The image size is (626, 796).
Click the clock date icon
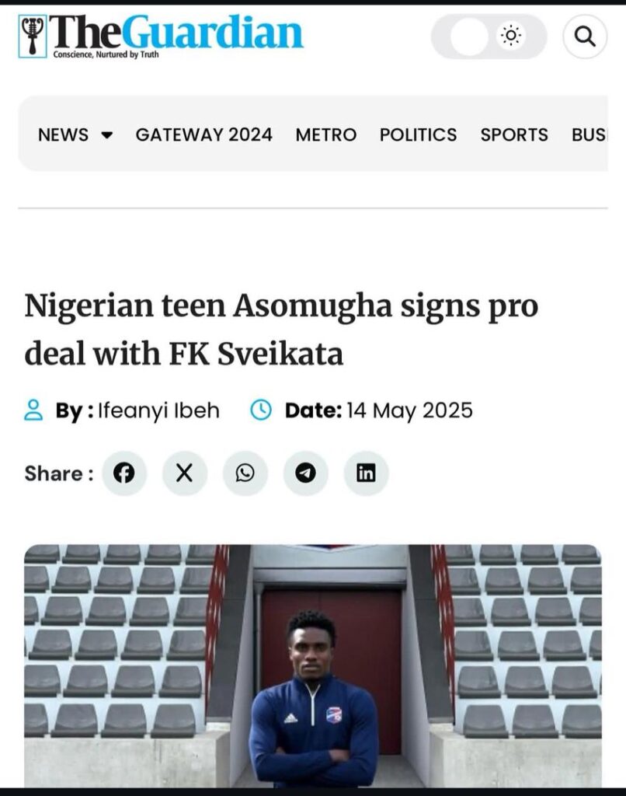(x=261, y=410)
